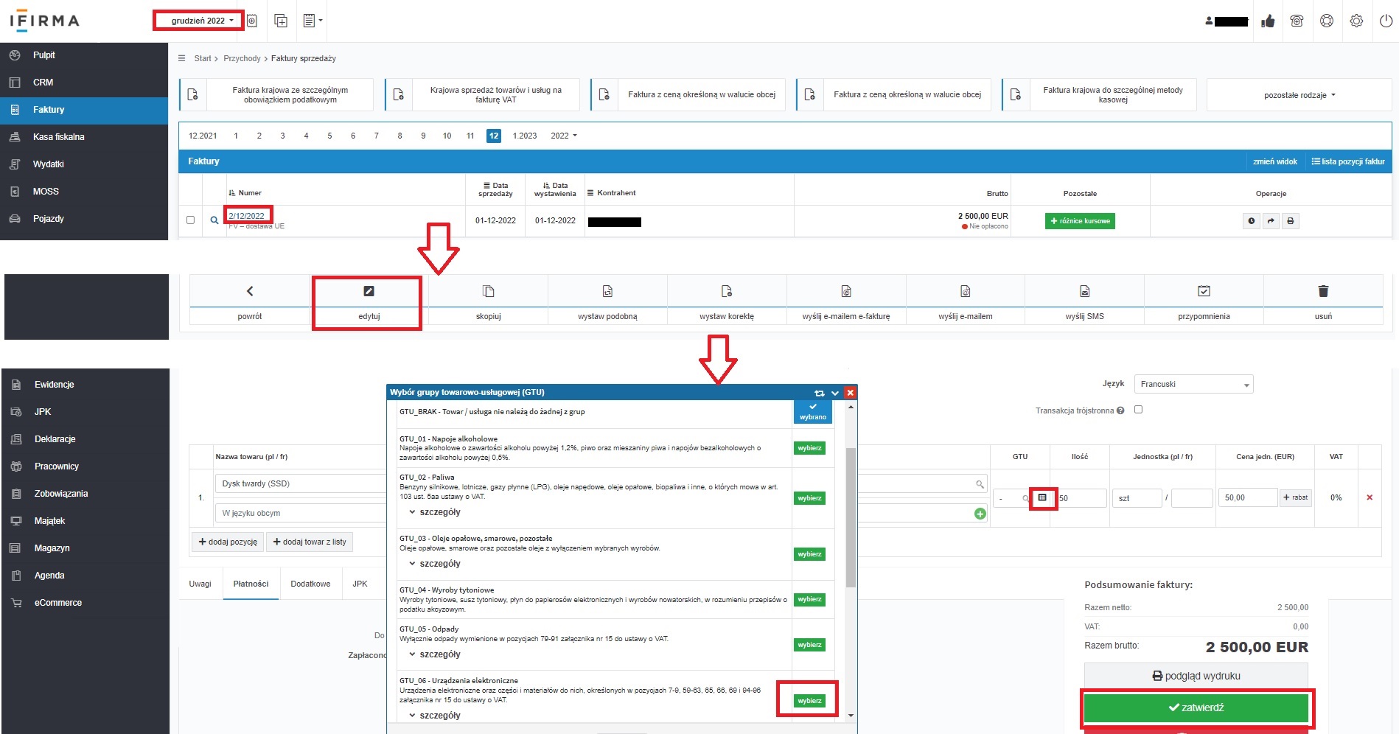Click the print icon in Operacje column
Screen dimensions: 1399x734
click(1290, 221)
